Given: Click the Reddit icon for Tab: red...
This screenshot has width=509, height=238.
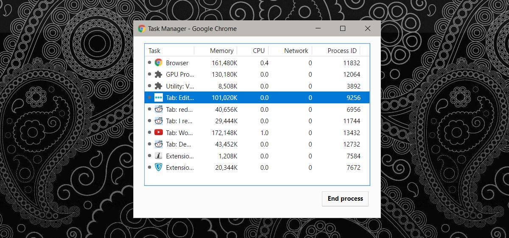Looking at the screenshot, I should (x=158, y=109).
